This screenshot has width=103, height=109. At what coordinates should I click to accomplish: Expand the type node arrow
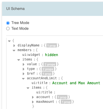pyautogui.click(x=24, y=69)
